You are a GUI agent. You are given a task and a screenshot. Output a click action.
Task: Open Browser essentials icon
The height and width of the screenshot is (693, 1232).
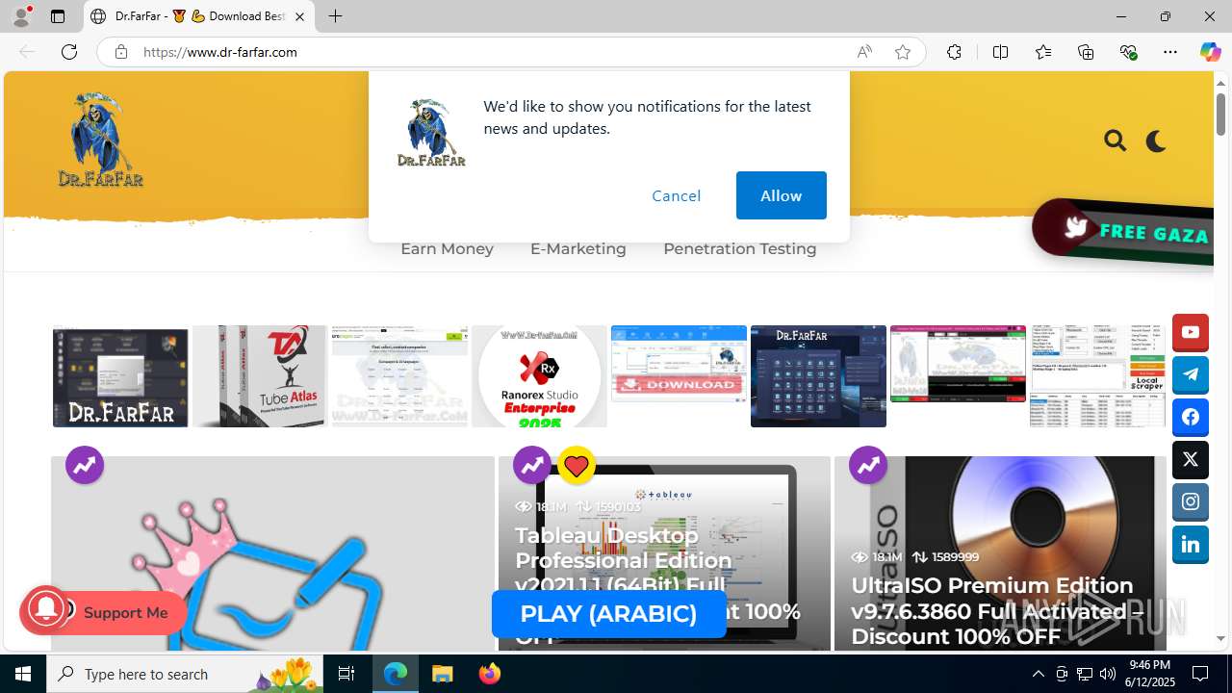tap(1128, 52)
